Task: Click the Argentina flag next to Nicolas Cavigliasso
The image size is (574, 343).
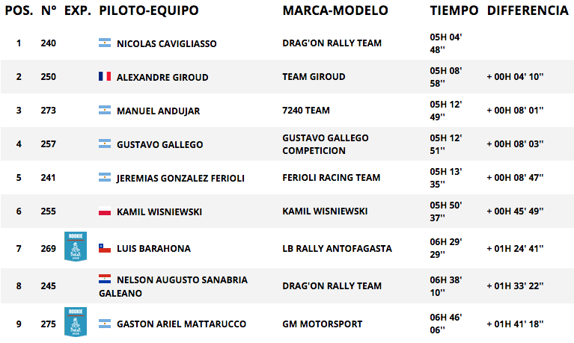Action: (x=105, y=43)
